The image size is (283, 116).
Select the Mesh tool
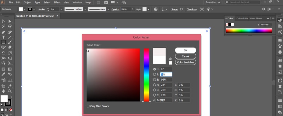3,69
